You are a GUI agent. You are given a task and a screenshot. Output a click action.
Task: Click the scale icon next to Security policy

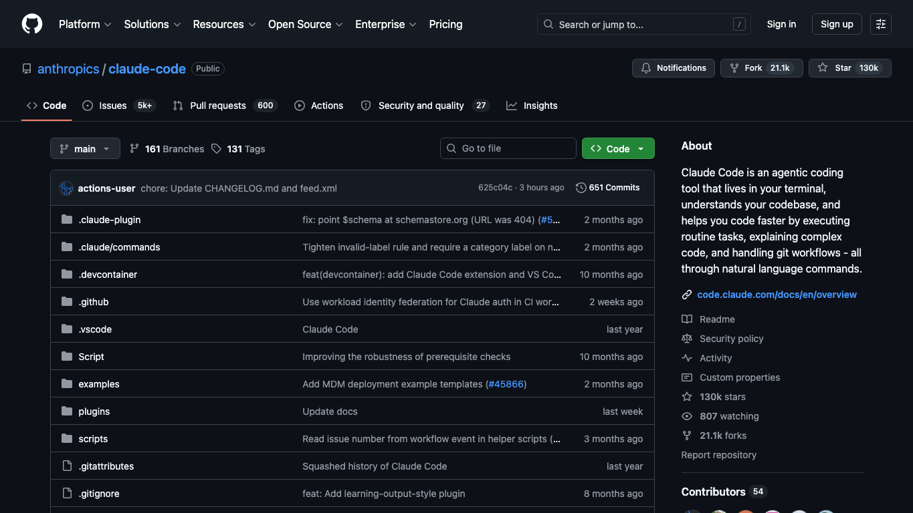click(x=687, y=339)
